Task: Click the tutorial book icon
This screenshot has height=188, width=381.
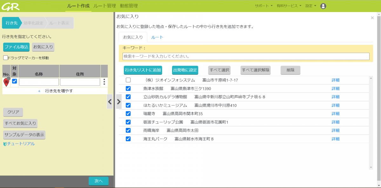Action: [5, 144]
